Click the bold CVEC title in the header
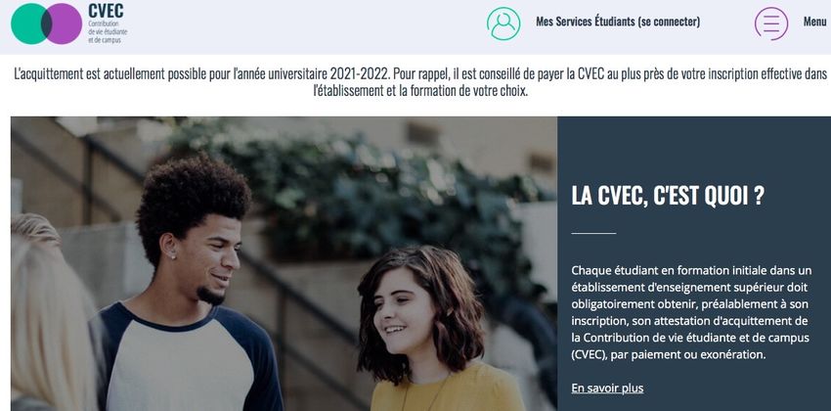This screenshot has width=831, height=411. coord(106,10)
